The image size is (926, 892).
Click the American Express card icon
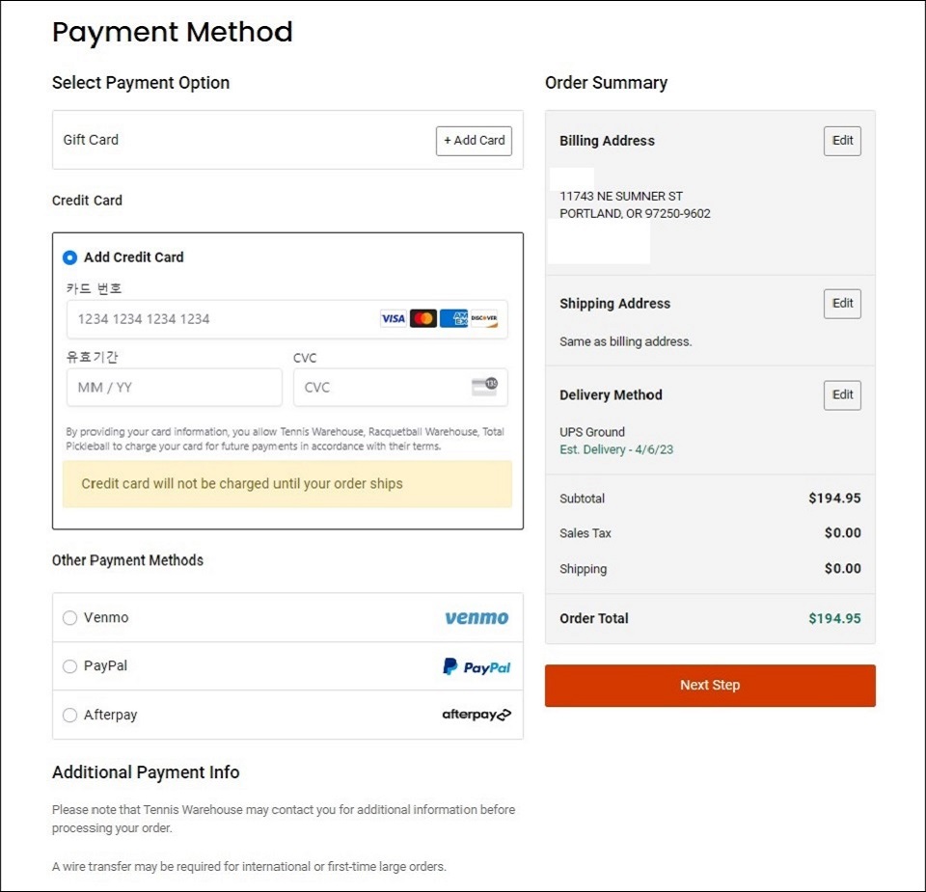453,319
